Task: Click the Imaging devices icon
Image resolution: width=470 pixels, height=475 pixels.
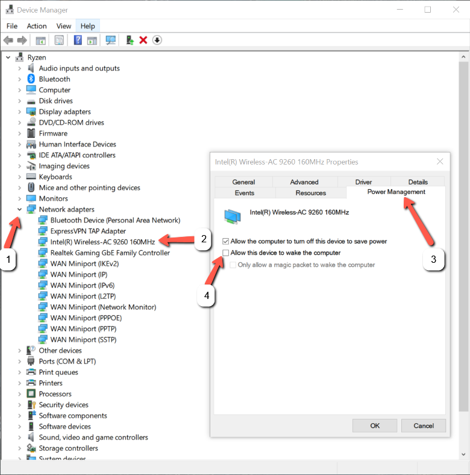Action: 31,166
